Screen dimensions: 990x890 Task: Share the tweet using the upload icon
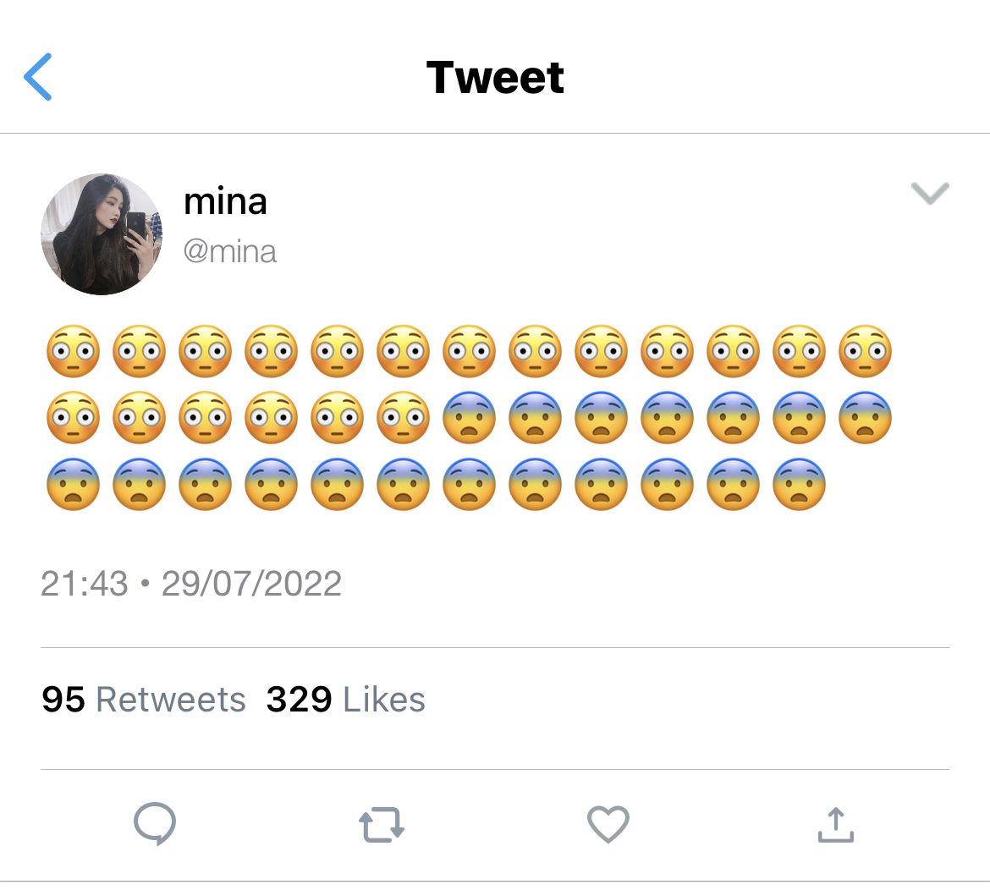click(x=835, y=825)
